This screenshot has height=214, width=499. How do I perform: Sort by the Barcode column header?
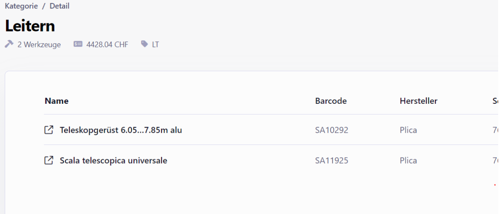[x=331, y=101]
